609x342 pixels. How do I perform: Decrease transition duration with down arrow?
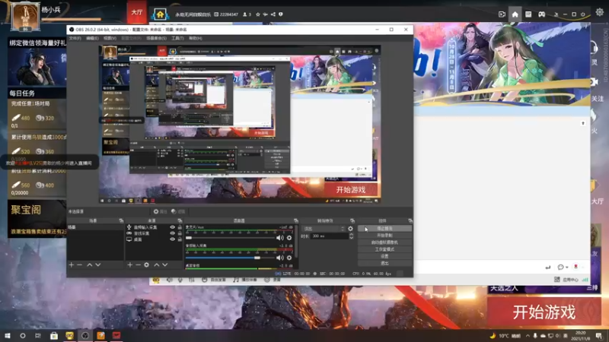pyautogui.click(x=351, y=238)
